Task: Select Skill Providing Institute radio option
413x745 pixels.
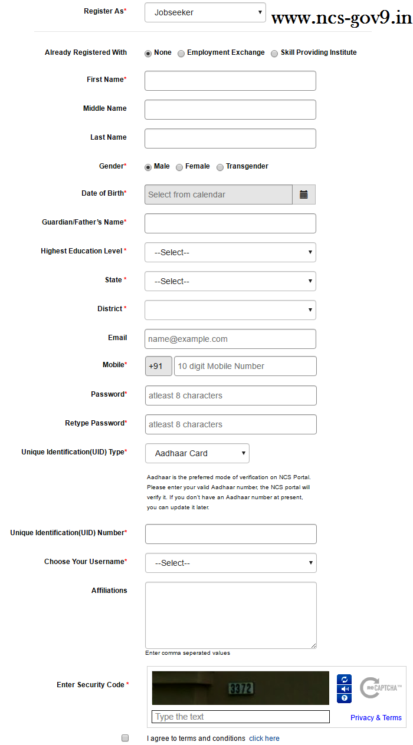Action: pyautogui.click(x=274, y=54)
